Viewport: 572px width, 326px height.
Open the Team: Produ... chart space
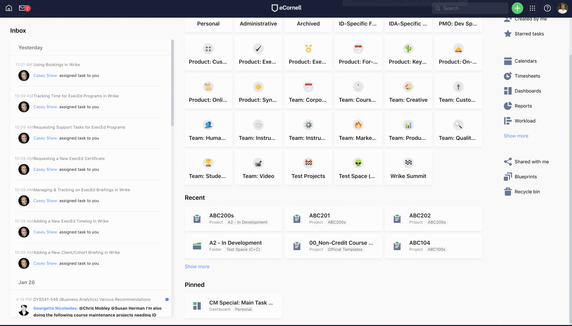(x=408, y=129)
